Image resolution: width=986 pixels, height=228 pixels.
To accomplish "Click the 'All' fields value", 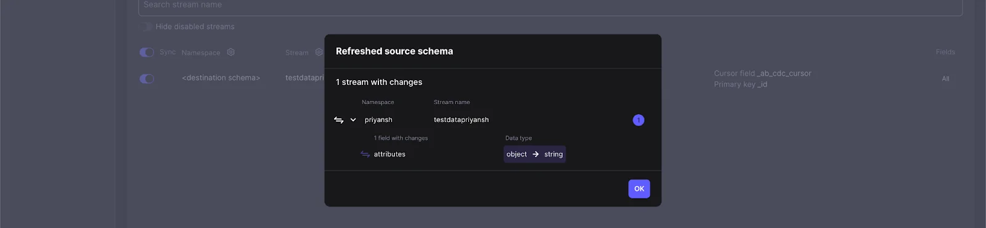I will [x=945, y=78].
